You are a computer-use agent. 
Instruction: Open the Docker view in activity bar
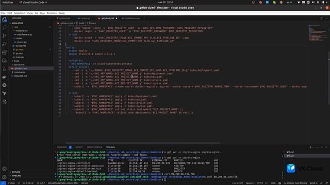(4, 77)
